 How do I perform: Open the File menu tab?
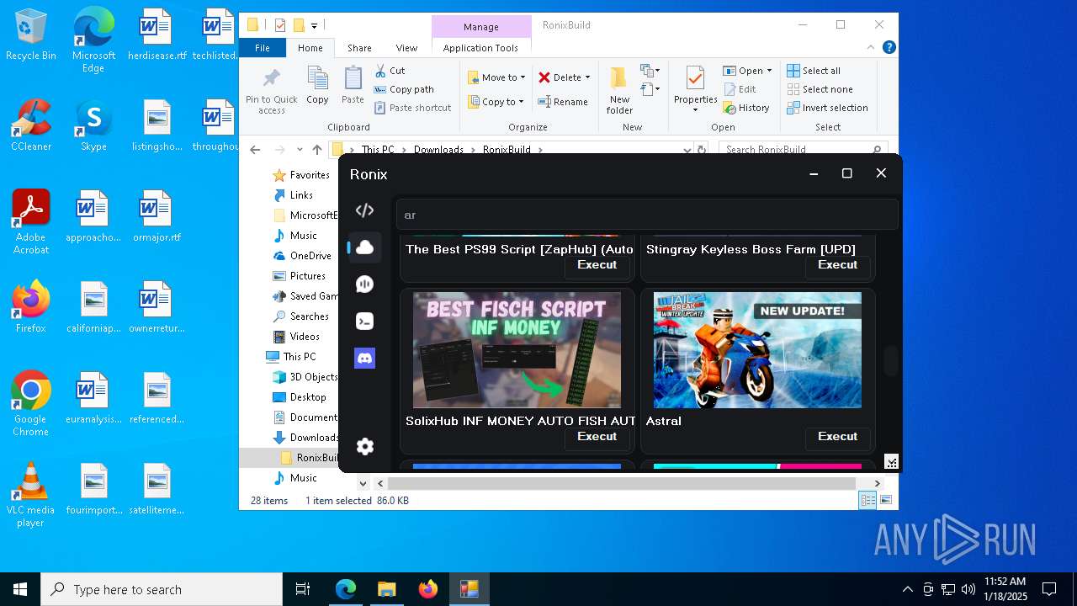(263, 48)
